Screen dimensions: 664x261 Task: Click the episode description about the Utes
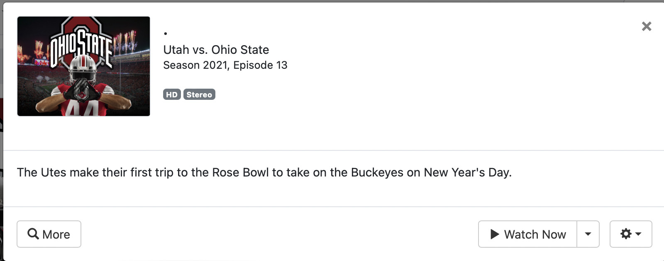coord(264,172)
